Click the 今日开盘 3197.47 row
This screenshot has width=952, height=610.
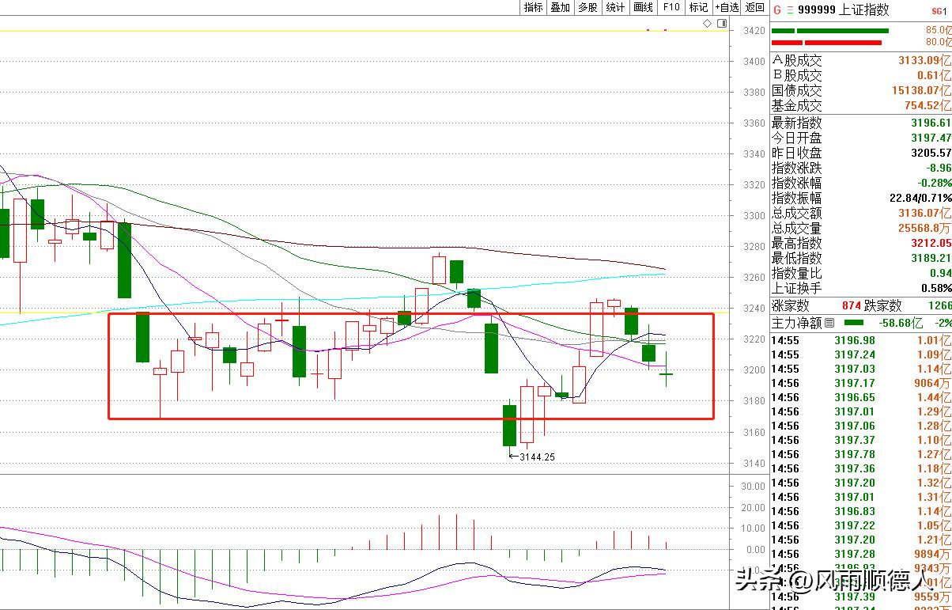860,138
